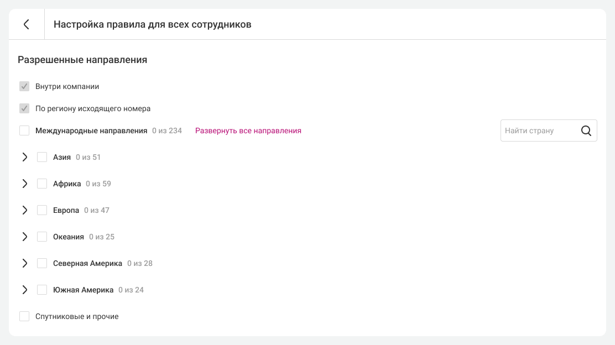Toggle the Внутри компании checkbox

pyautogui.click(x=24, y=87)
